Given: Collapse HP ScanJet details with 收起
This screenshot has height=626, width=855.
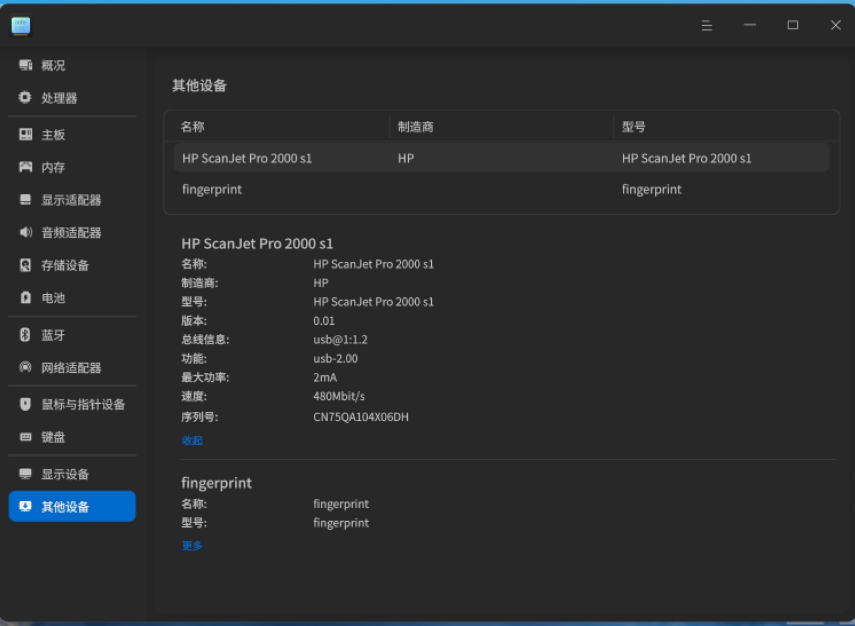Looking at the screenshot, I should 192,440.
